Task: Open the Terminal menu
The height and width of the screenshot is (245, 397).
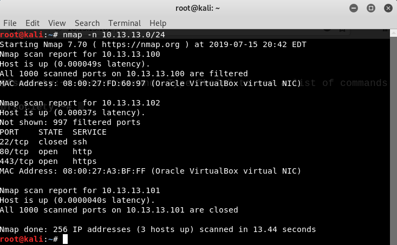Action: click(125, 23)
